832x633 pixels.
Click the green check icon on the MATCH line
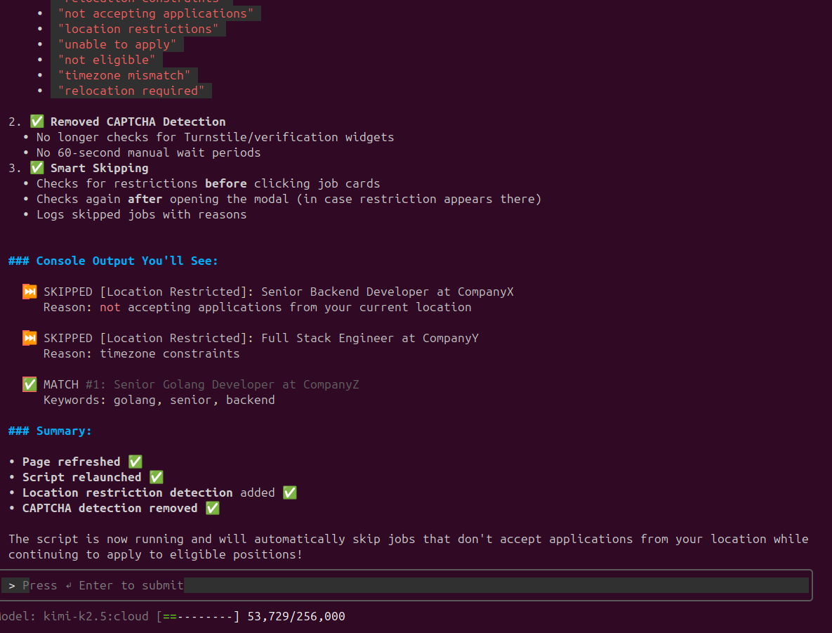pyautogui.click(x=29, y=384)
